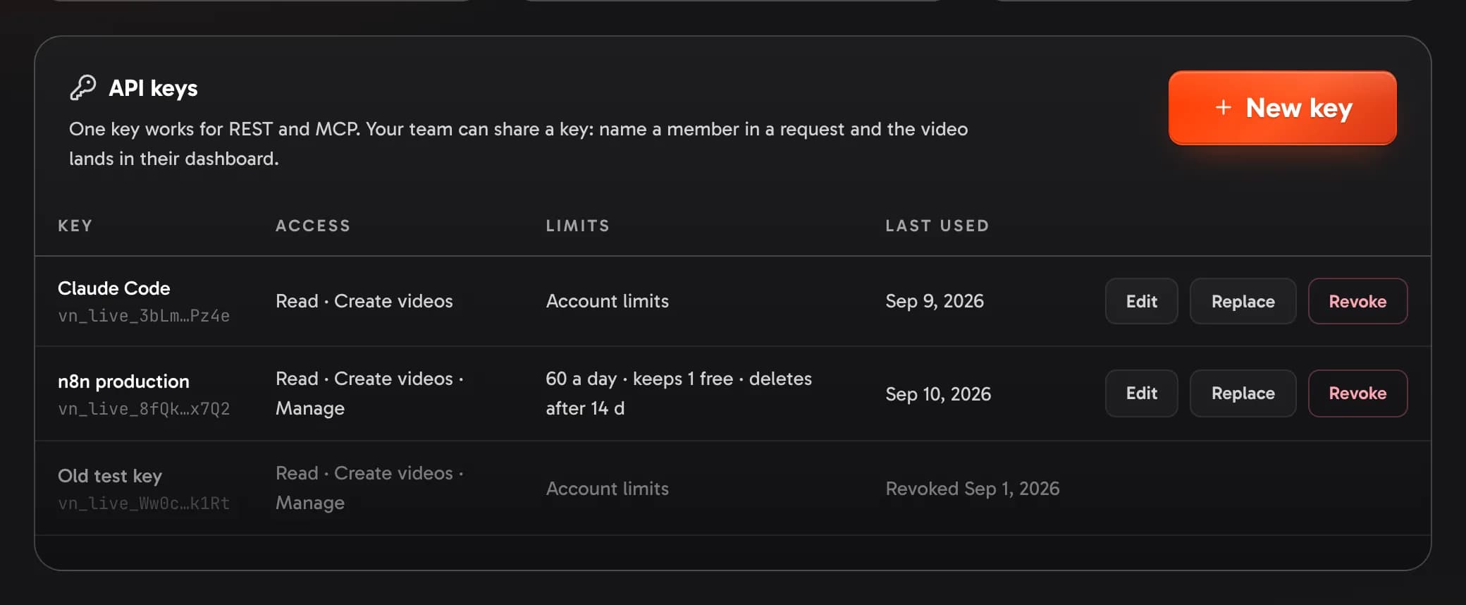The height and width of the screenshot is (605, 1466).
Task: Click the 60 a day limits text
Action: pos(679,393)
